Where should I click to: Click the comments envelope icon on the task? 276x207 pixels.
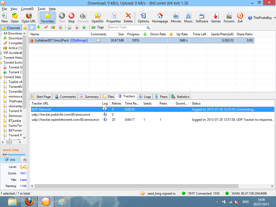99,40
